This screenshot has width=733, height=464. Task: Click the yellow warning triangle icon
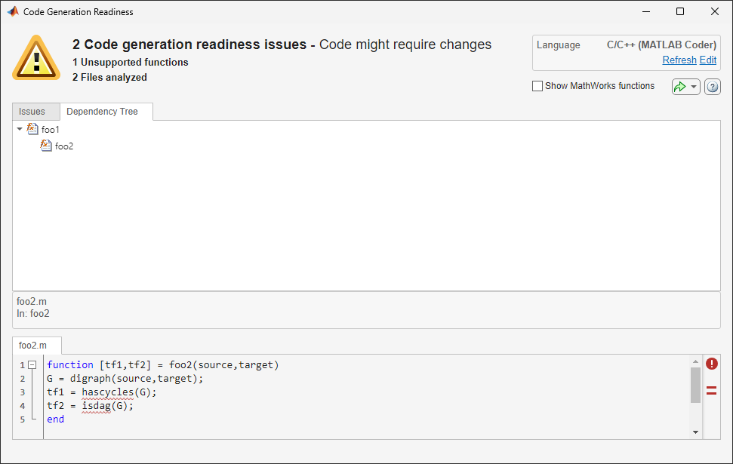35,57
